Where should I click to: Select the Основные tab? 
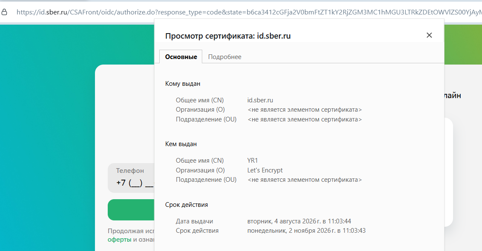click(x=181, y=56)
